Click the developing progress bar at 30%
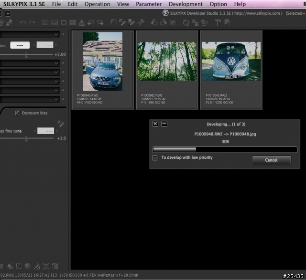The width and height of the screenshot is (306, 280). click(225, 150)
